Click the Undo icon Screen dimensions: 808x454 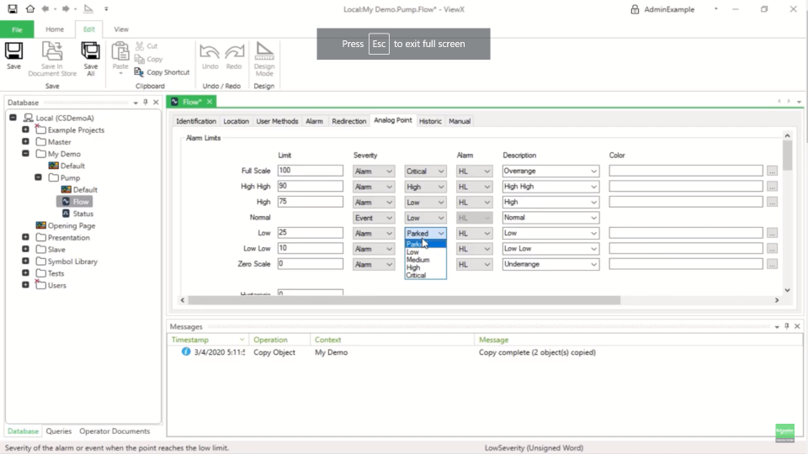click(210, 52)
